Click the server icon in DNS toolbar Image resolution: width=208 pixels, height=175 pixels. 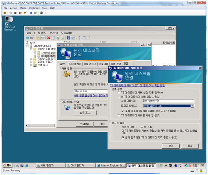[x=79, y=38]
